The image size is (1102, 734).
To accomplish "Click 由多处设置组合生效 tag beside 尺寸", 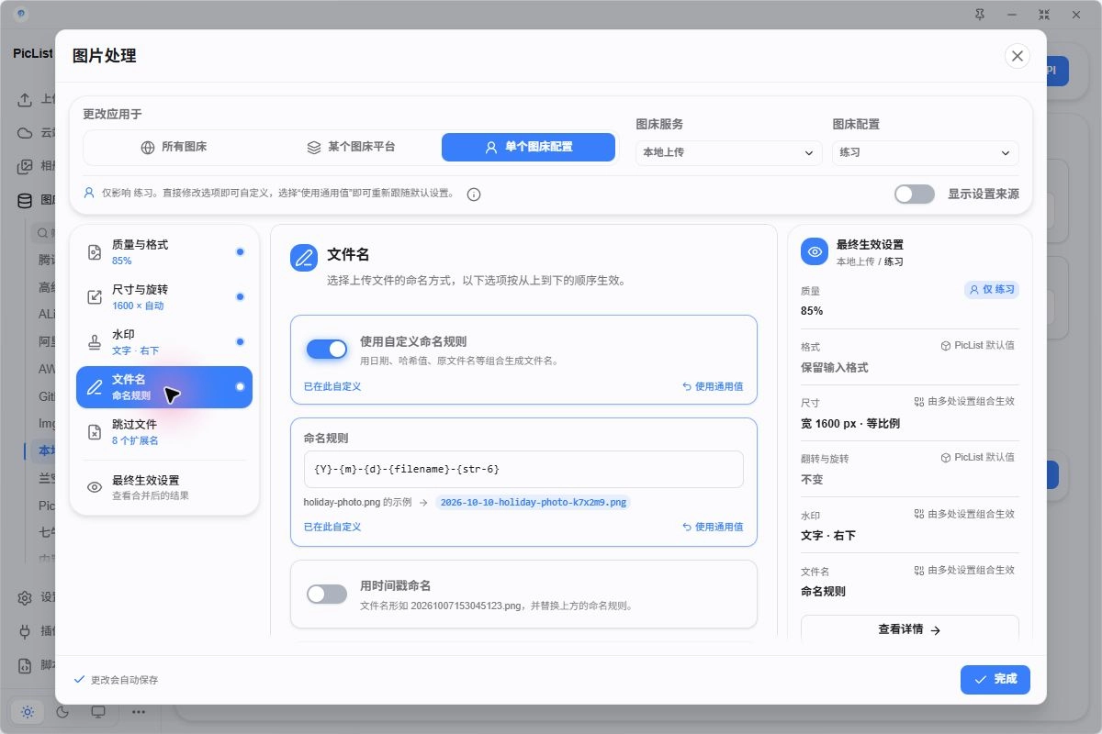I will point(964,401).
